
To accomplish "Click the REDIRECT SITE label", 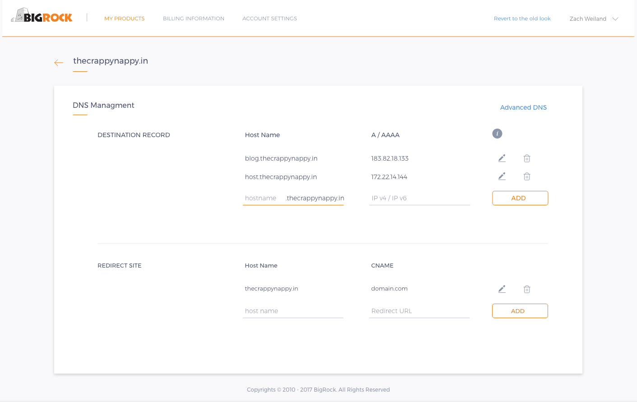I will 120,266.
